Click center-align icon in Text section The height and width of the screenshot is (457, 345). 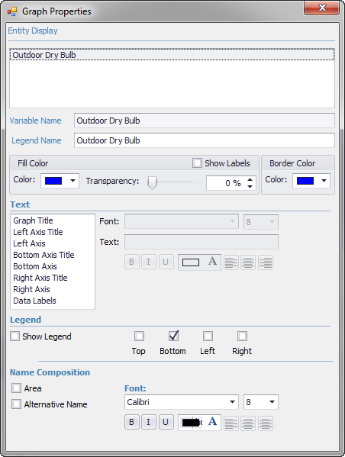click(248, 262)
